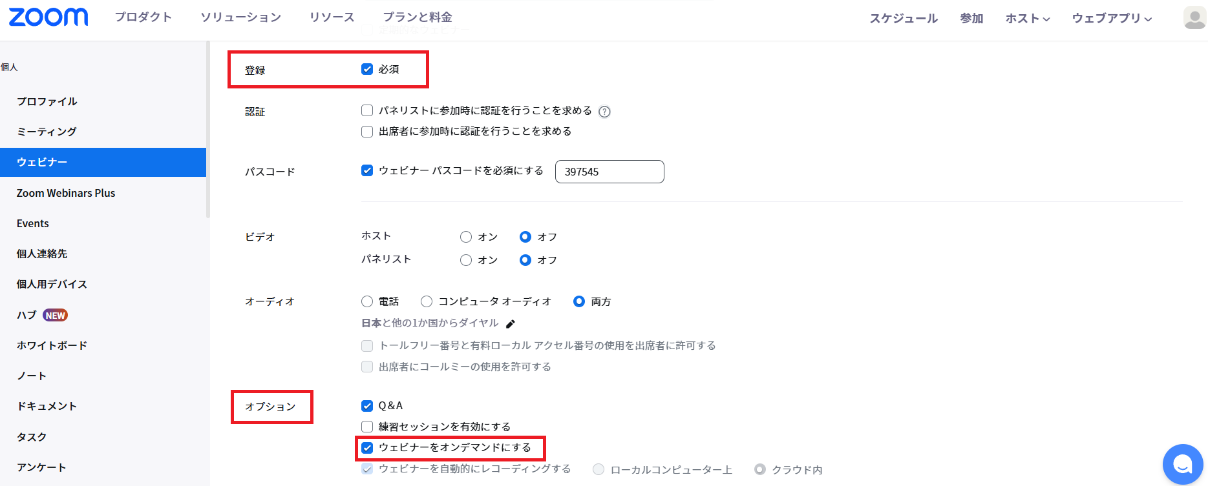The image size is (1208, 486).
Task: Open the プロダクト menu
Action: point(143,17)
